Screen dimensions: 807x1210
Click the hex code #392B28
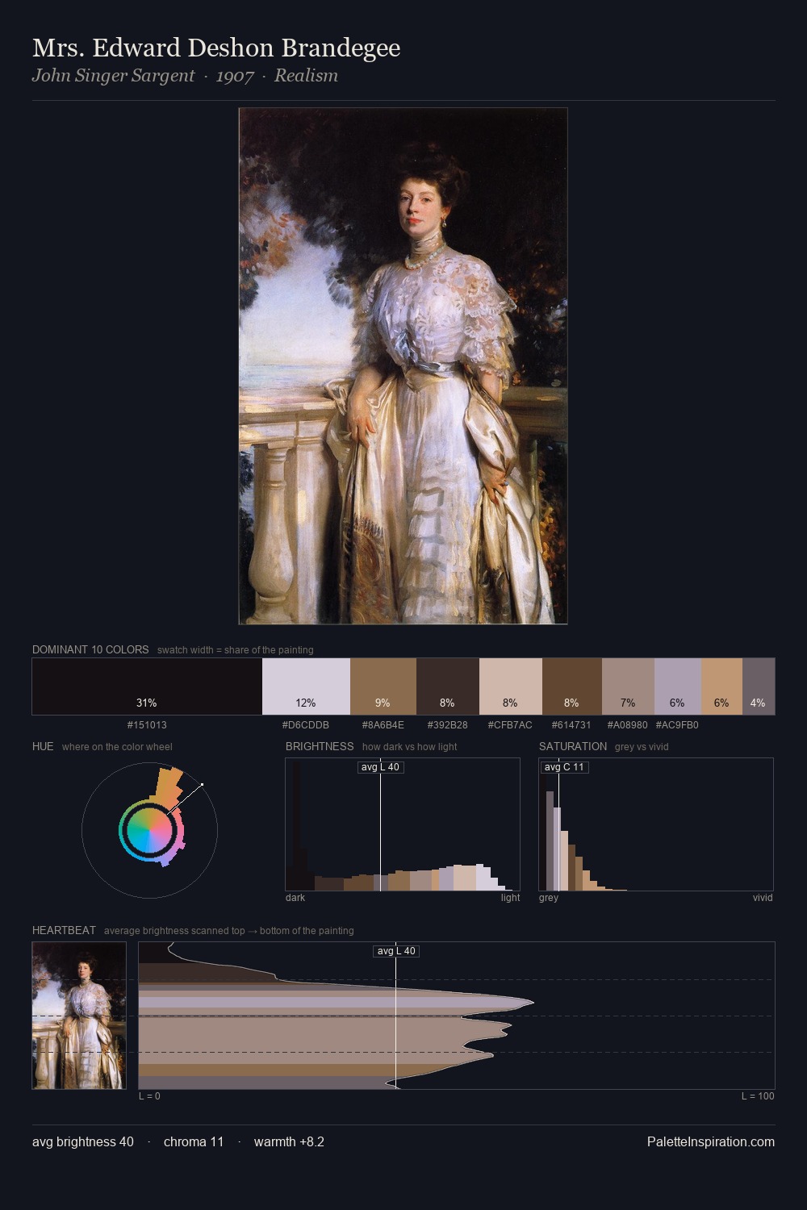pos(448,725)
